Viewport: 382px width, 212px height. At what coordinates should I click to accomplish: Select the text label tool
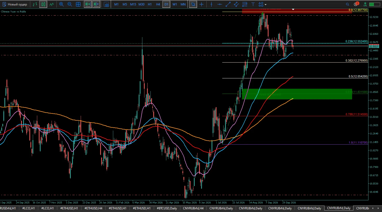click(x=253, y=4)
